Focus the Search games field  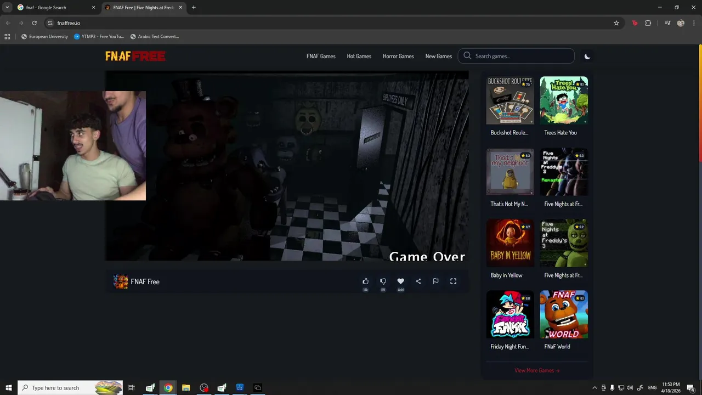[516, 56]
